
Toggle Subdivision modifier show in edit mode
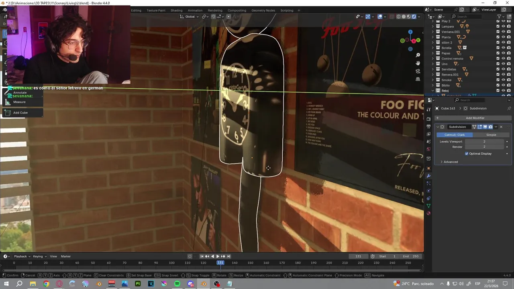tap(479, 127)
